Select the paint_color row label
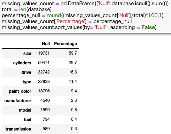The width and height of the screenshot is (171, 134). click(20, 91)
